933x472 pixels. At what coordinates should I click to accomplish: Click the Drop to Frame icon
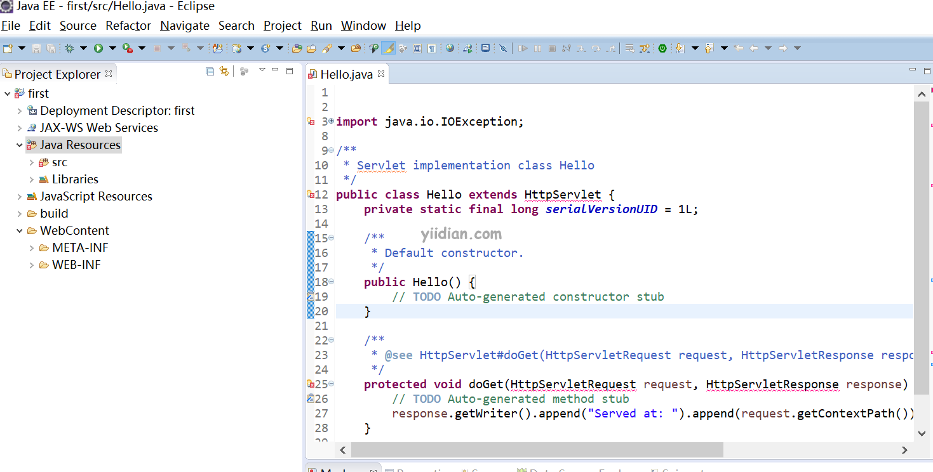click(630, 48)
